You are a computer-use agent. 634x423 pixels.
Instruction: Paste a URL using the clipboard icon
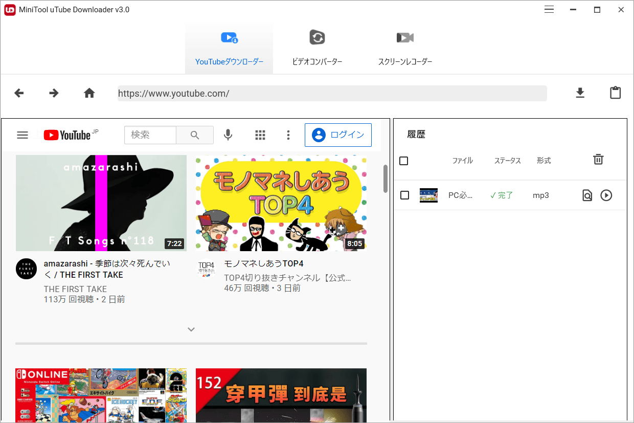(x=615, y=93)
